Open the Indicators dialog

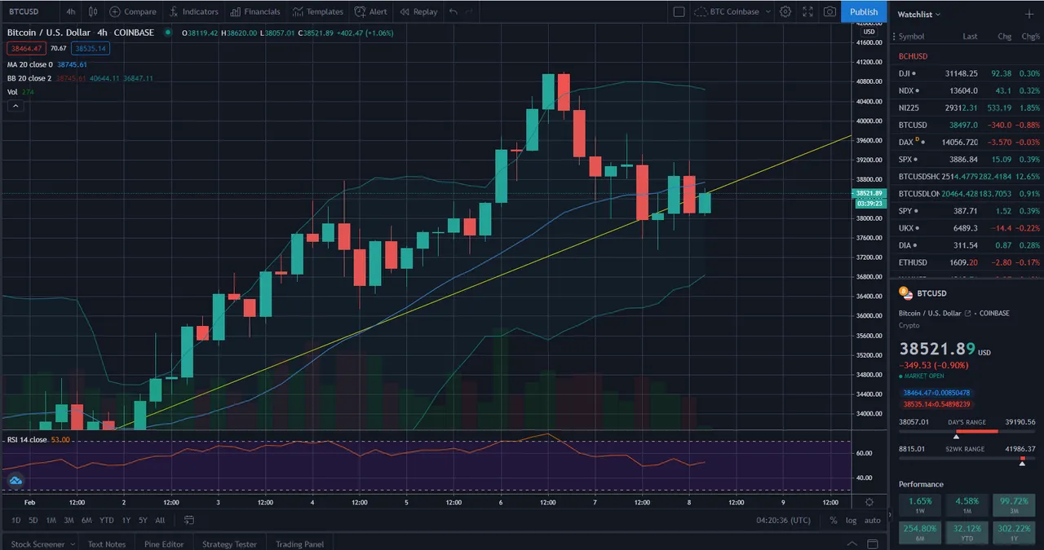(x=193, y=11)
